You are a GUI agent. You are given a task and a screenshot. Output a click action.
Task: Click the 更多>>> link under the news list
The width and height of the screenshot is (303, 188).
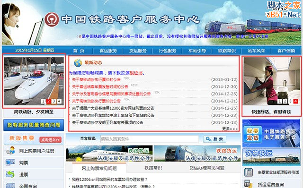click(x=230, y=128)
